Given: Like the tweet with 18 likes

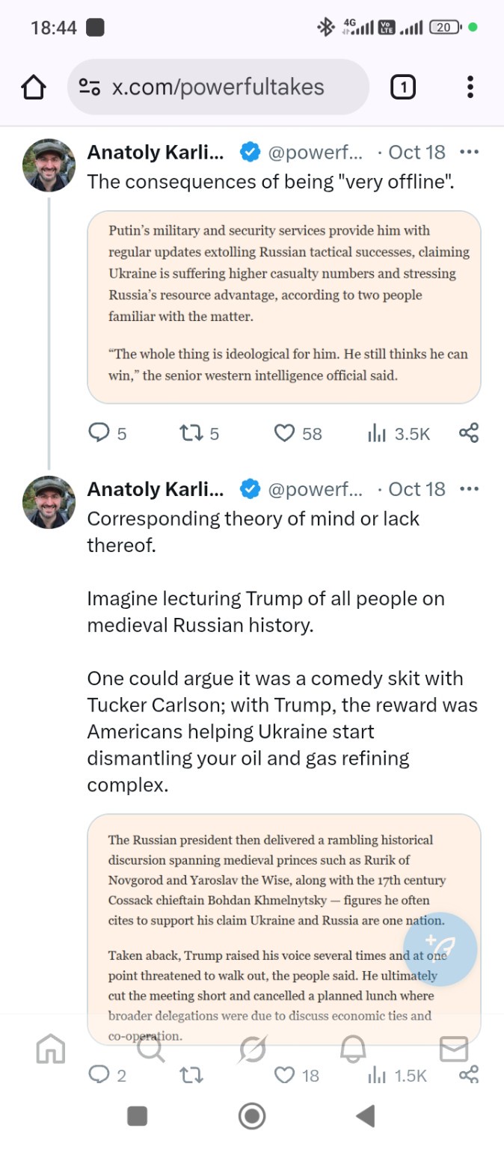Looking at the screenshot, I should coord(284,1075).
